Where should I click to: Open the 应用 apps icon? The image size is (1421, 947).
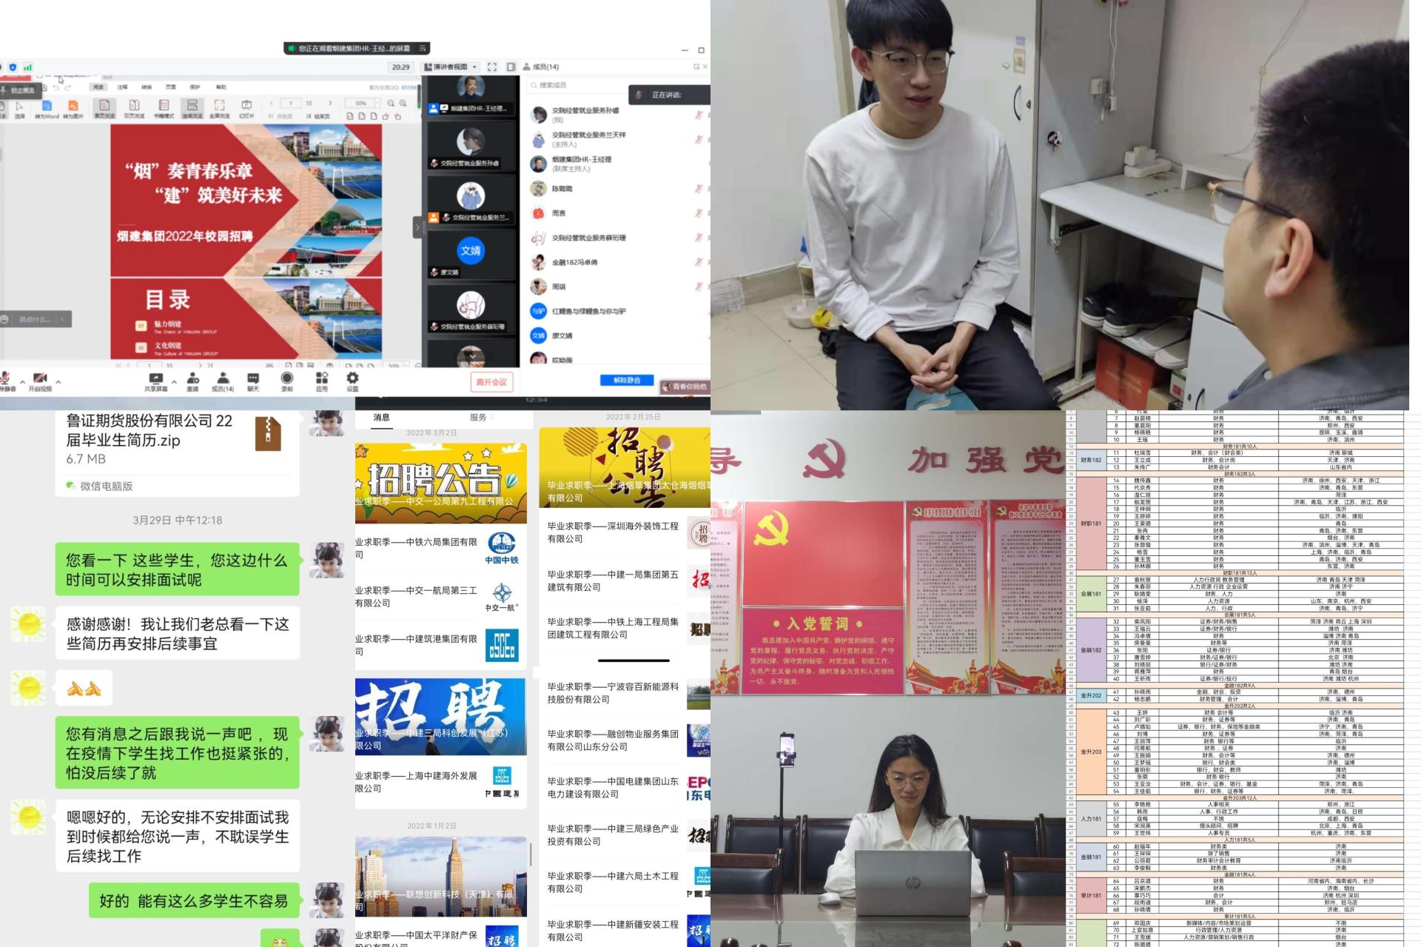point(322,382)
